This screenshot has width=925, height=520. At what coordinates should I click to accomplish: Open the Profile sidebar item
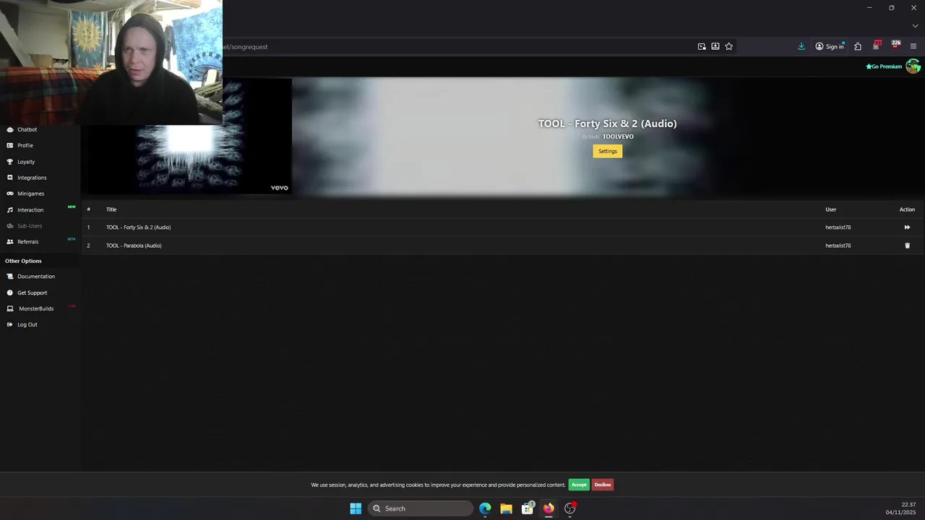tap(25, 145)
